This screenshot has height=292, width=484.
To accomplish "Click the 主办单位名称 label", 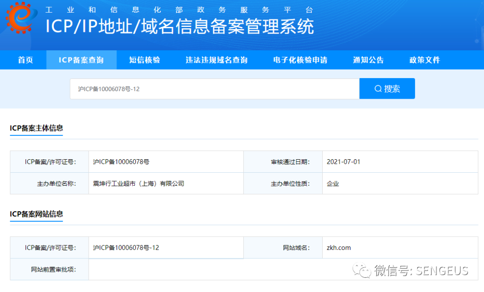I will pyautogui.click(x=56, y=183).
